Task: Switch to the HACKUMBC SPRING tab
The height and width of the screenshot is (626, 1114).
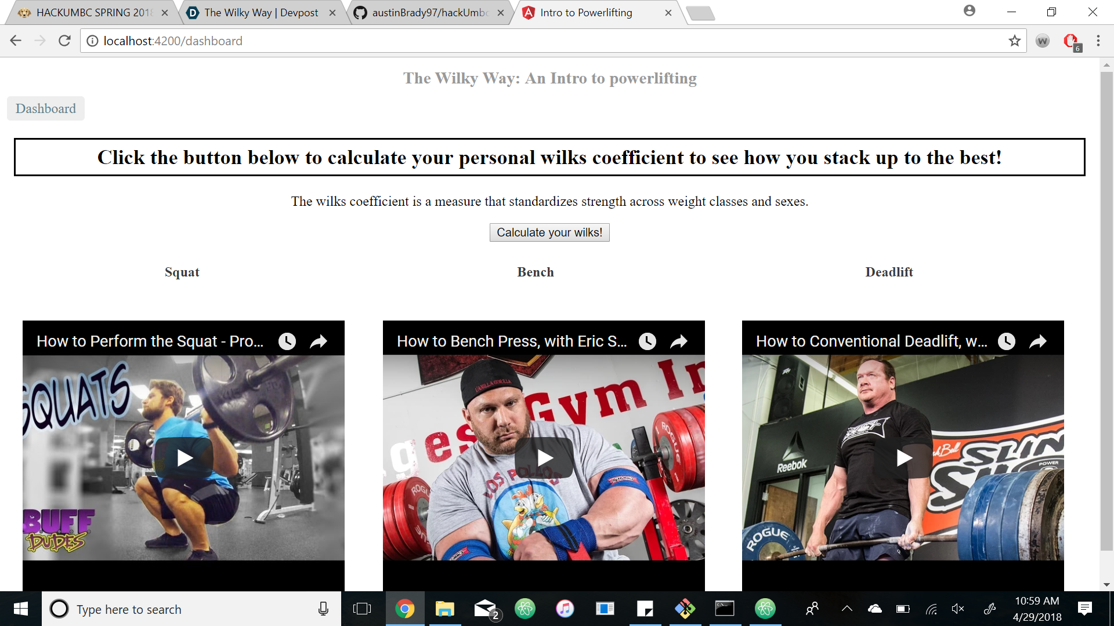Action: click(x=93, y=13)
